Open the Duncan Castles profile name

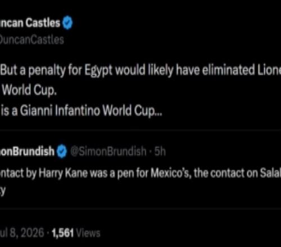[30, 23]
